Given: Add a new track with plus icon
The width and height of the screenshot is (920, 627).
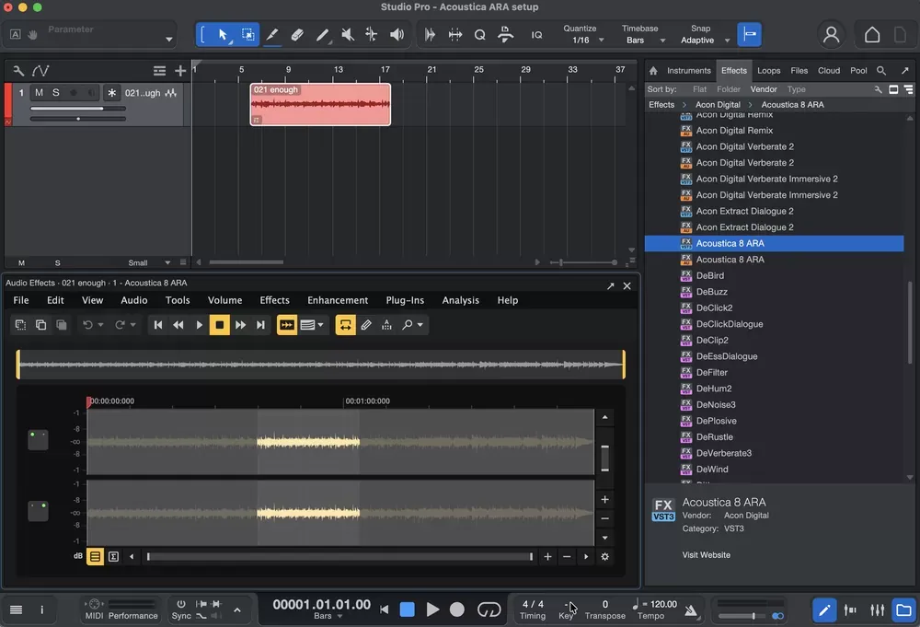Looking at the screenshot, I should [180, 71].
